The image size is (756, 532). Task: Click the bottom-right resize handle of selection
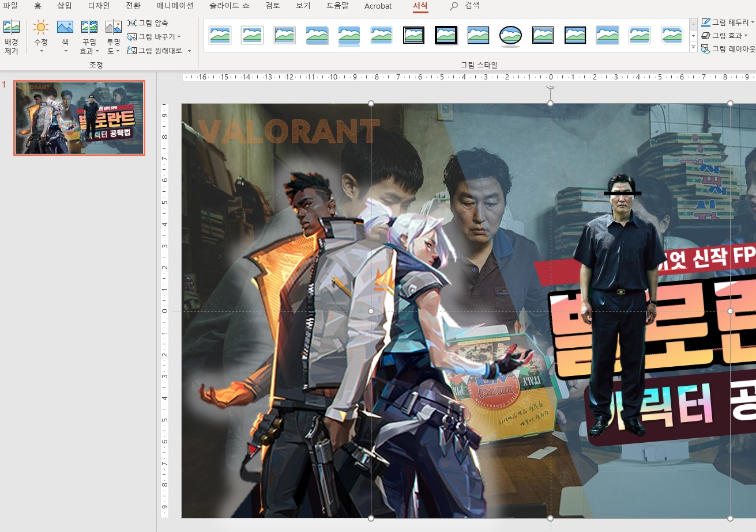(731, 518)
